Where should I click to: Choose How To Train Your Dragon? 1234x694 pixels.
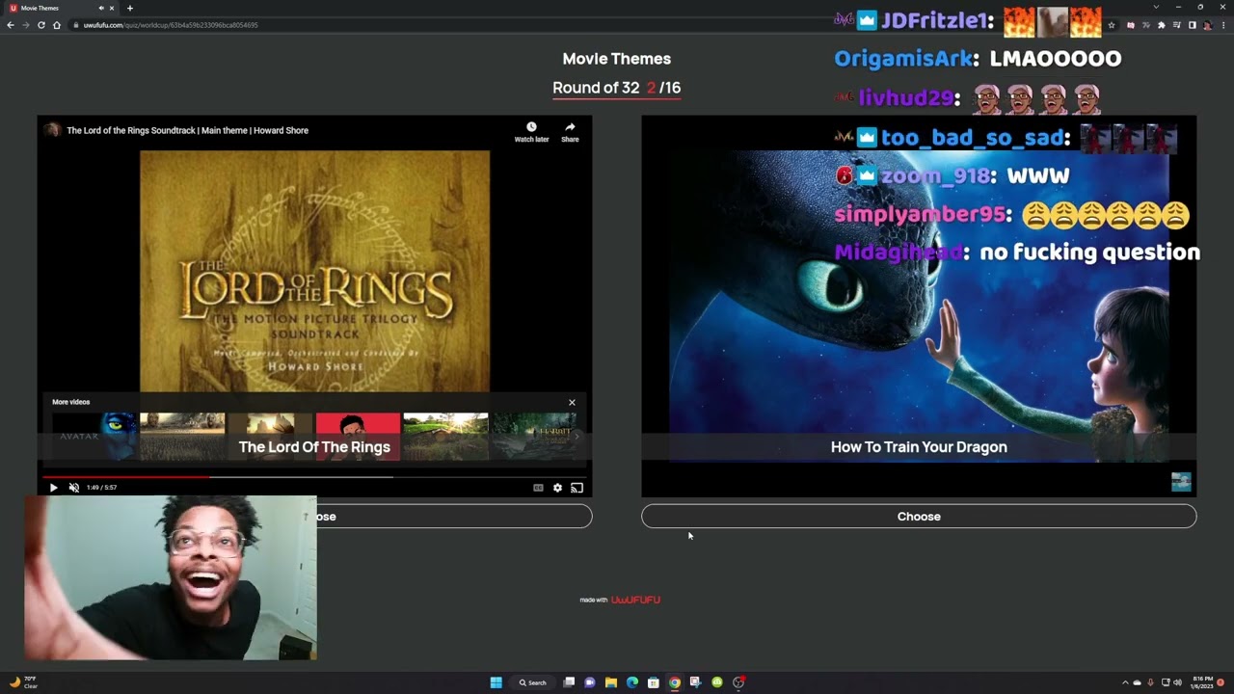click(919, 517)
